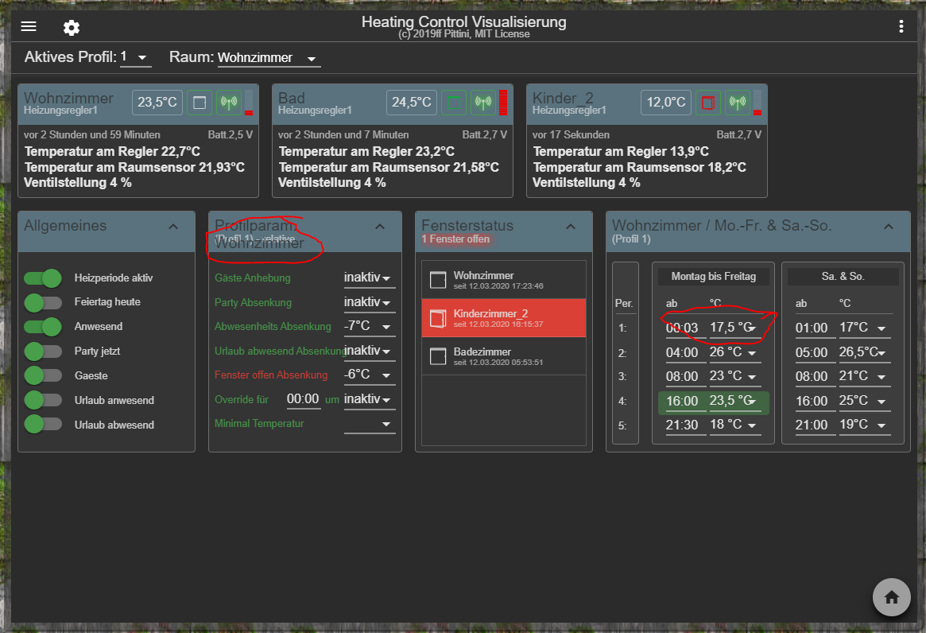Open the Gäste Anhebung dropdown
The width and height of the screenshot is (926, 633).
point(369,278)
